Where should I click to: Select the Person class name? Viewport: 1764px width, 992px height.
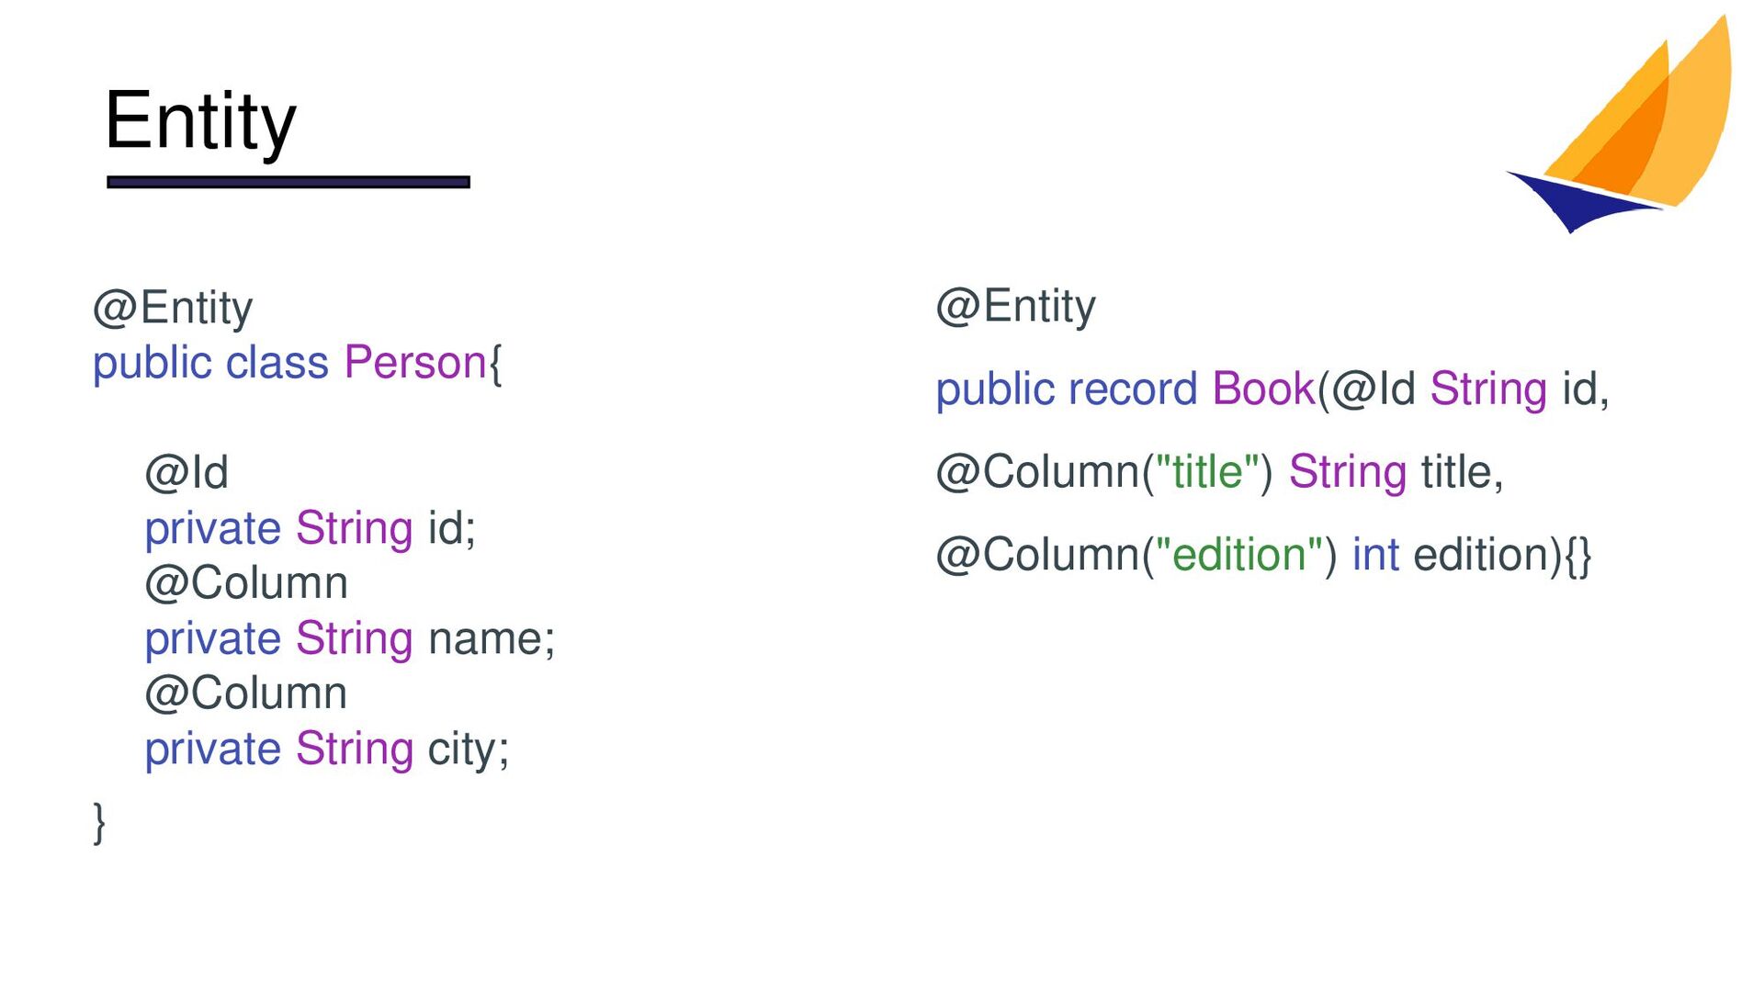tap(414, 362)
